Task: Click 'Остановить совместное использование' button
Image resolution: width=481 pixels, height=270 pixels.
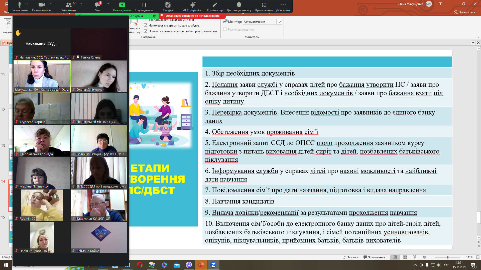Action: pos(190,16)
